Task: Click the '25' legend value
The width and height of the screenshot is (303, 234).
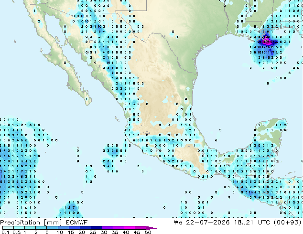Action: tap(93, 232)
